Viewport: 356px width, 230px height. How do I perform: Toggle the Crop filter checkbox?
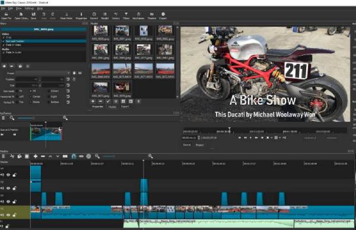click(4, 37)
